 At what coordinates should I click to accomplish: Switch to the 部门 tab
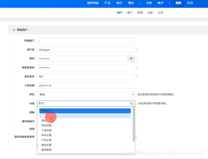click(x=130, y=13)
